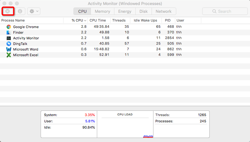The width and height of the screenshot is (250, 142).
Task: Click CPU time value 15:48.82
Action: pos(102,49)
